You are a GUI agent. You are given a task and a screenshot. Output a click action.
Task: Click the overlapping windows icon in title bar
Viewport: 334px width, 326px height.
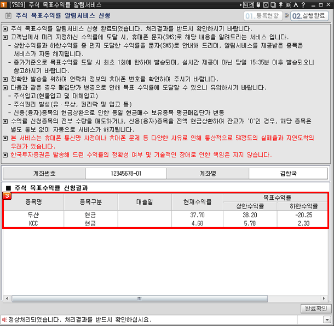pyautogui.click(x=273, y=5)
